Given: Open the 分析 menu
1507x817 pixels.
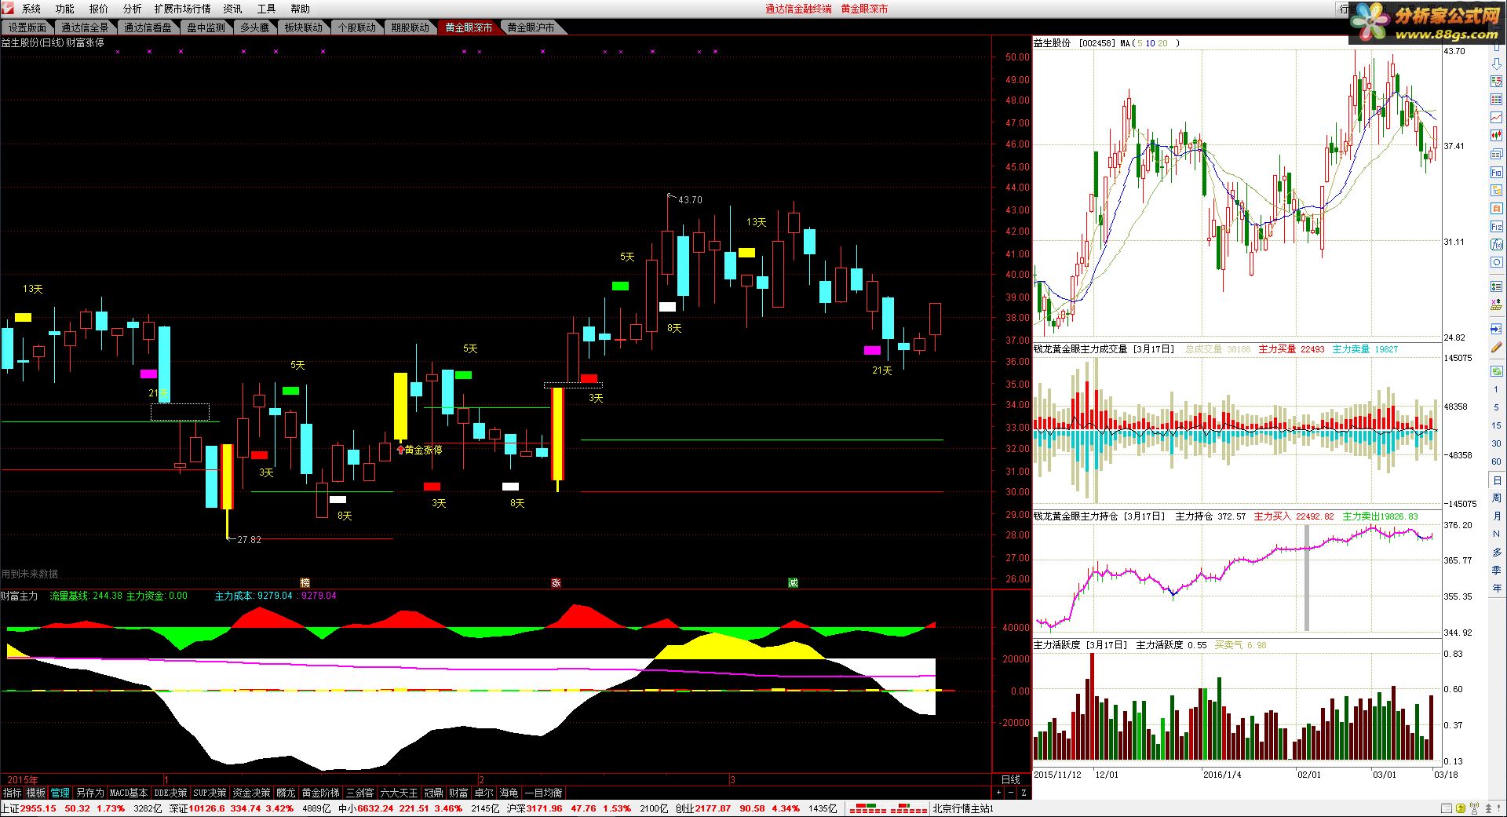Looking at the screenshot, I should [133, 9].
